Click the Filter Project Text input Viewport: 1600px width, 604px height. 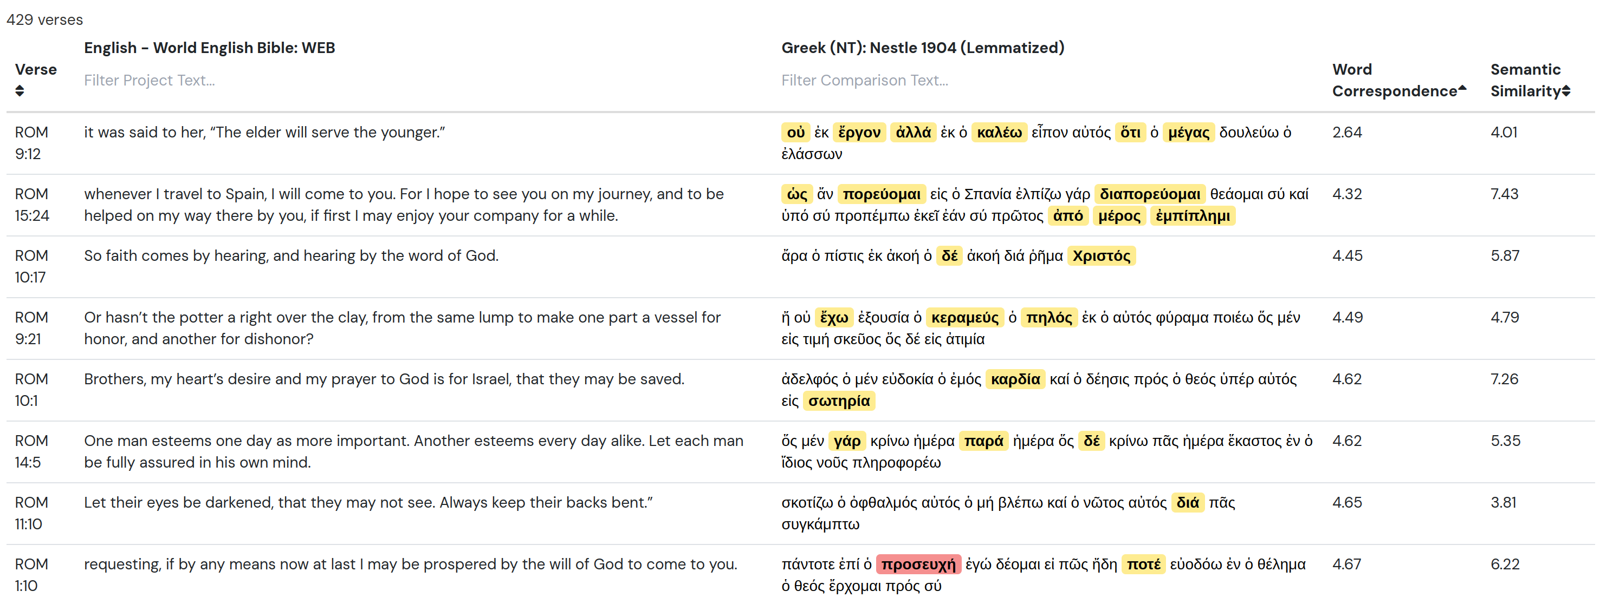[410, 81]
